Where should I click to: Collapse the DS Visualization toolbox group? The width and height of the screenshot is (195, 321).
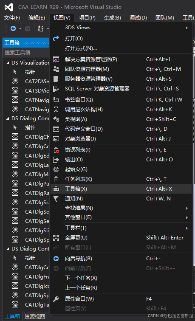point(8,63)
